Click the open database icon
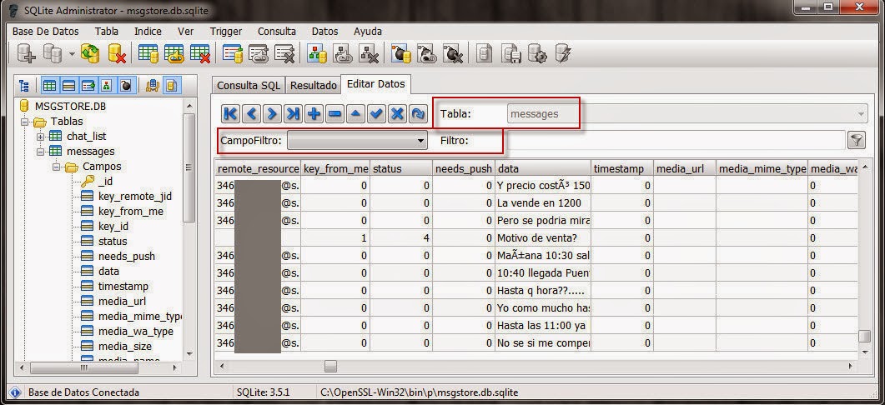 (53, 53)
